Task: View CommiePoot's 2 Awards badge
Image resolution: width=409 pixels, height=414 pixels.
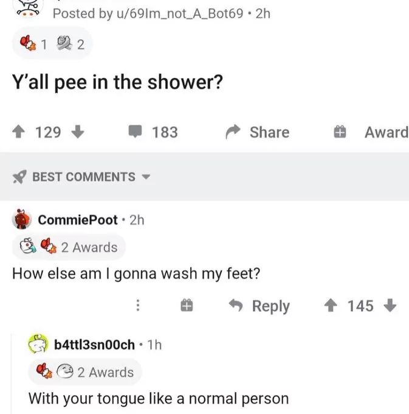Action: (x=69, y=247)
